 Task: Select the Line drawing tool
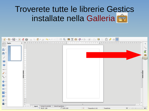4,57
